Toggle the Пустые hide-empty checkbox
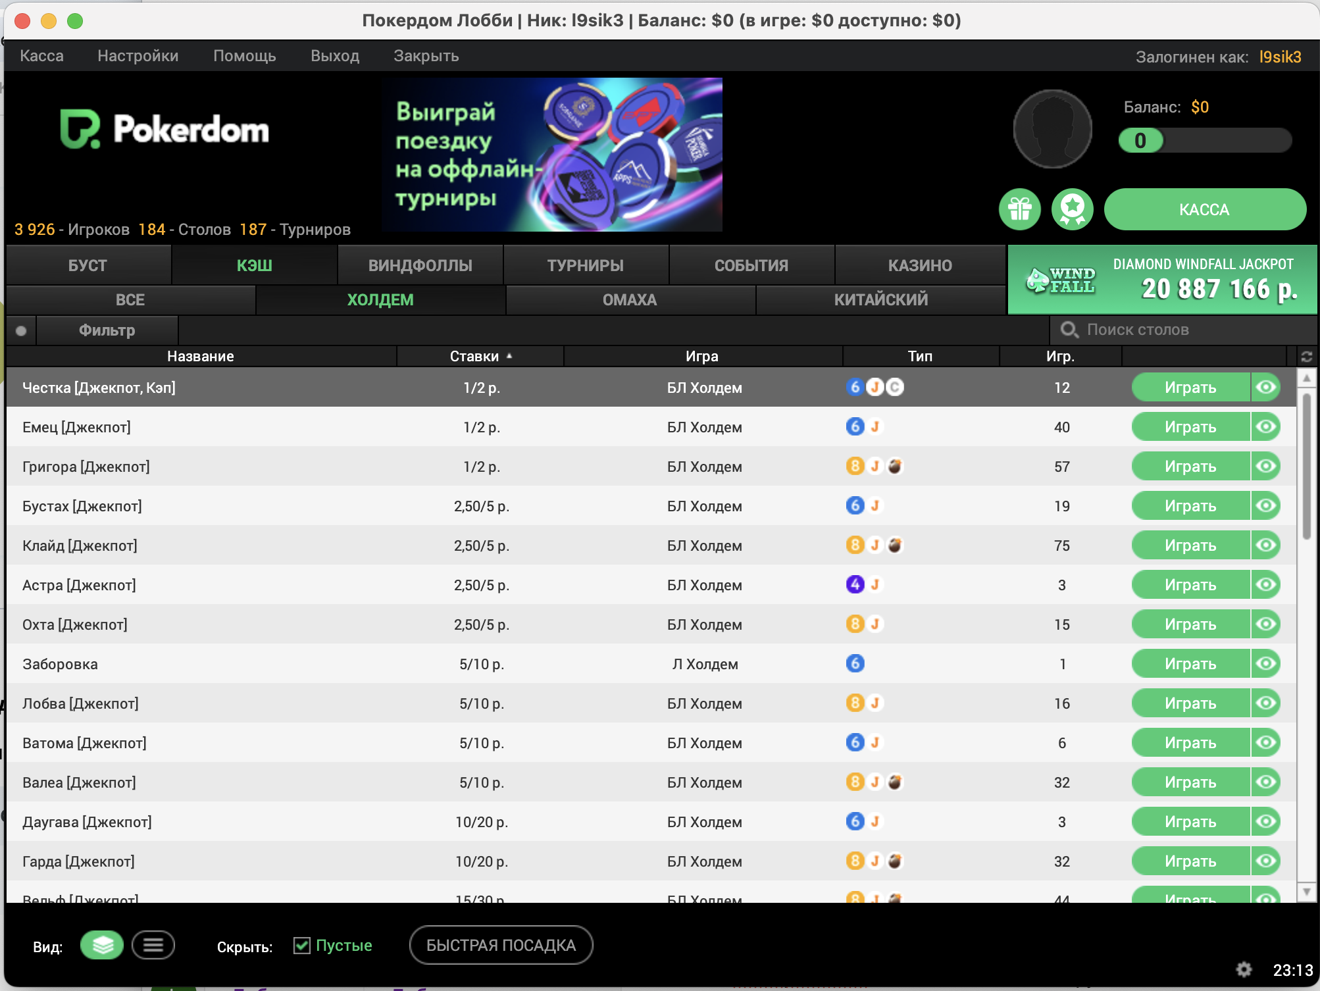1320x991 pixels. click(302, 946)
